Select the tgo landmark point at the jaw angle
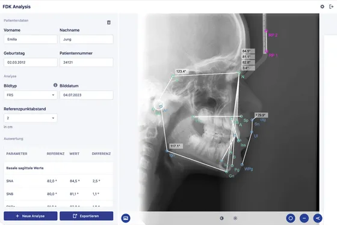This screenshot has height=225, width=337. [x=167, y=151]
